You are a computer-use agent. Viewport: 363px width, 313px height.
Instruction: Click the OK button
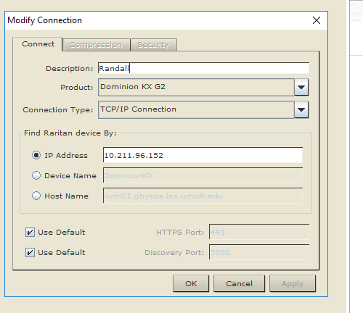coord(191,283)
